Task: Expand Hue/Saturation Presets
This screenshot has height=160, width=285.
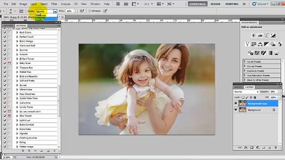Action: pos(244,75)
